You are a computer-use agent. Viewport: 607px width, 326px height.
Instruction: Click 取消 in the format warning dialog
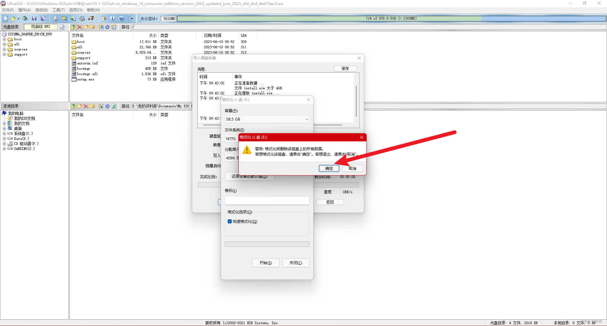point(353,169)
